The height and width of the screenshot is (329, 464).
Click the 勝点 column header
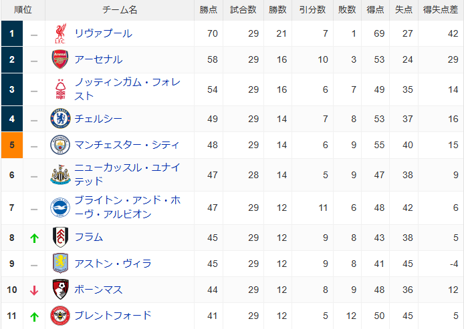click(x=209, y=10)
